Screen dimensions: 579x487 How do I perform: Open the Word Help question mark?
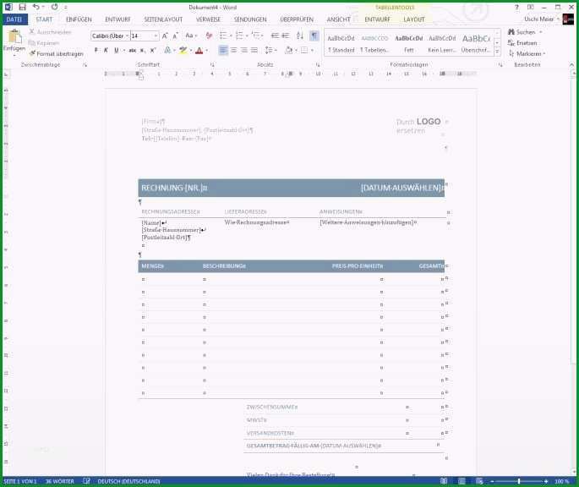pyautogui.click(x=516, y=7)
